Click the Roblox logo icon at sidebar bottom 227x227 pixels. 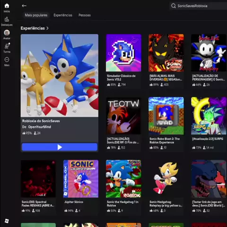coord(7,221)
